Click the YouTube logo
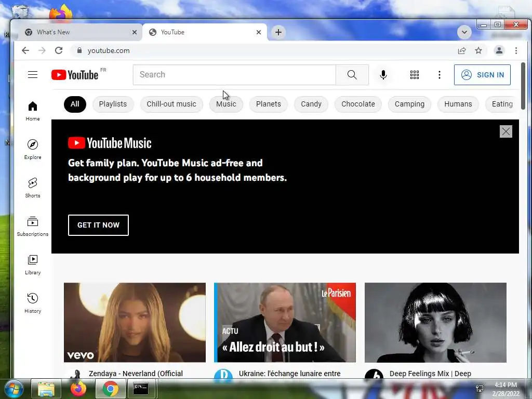The image size is (532, 399). click(75, 75)
